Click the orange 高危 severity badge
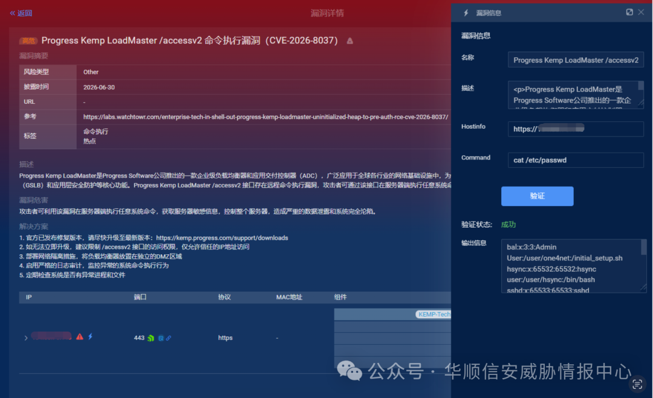Image resolution: width=653 pixels, height=398 pixels. pyautogui.click(x=28, y=40)
